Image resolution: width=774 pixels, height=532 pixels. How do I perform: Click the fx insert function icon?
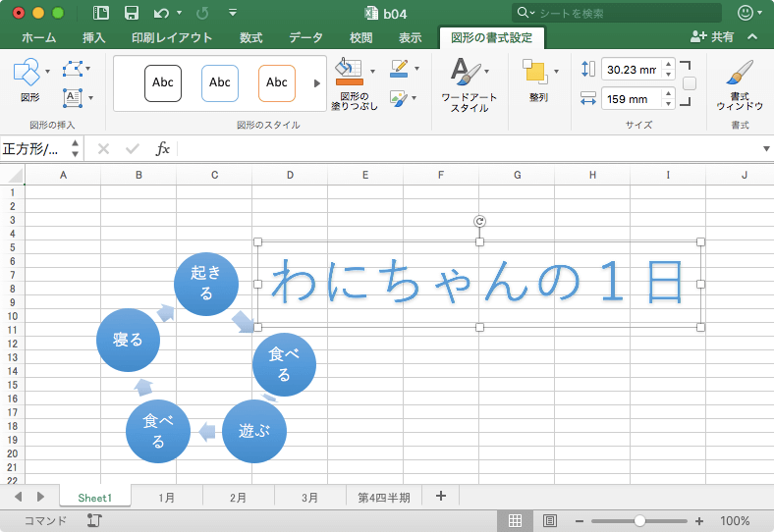[162, 148]
